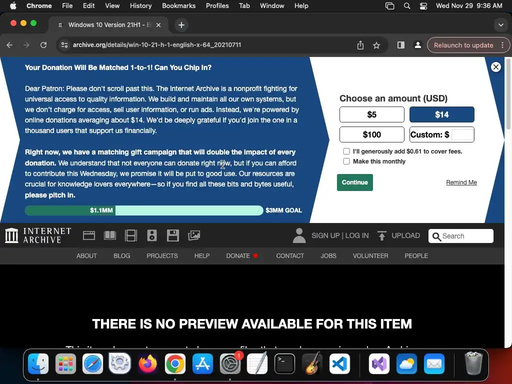Open Chrome three-dot menu
Viewport: 512px width, 384px height.
(x=502, y=45)
